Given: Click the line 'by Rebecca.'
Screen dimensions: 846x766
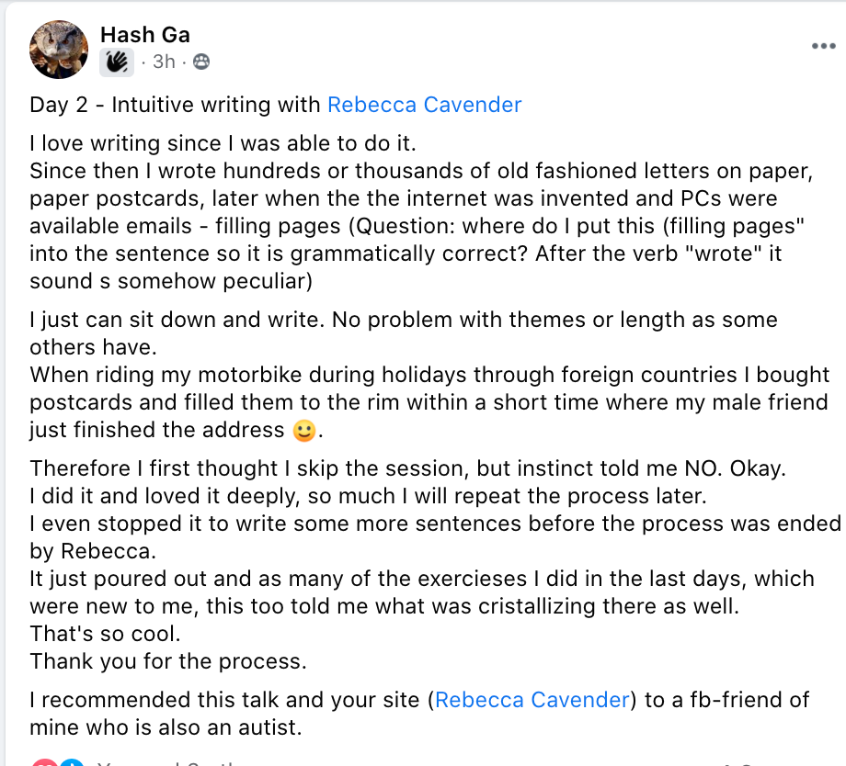Looking at the screenshot, I should (93, 551).
